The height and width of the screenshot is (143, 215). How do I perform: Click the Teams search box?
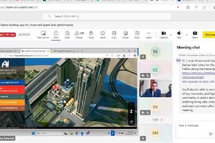tap(107, 16)
